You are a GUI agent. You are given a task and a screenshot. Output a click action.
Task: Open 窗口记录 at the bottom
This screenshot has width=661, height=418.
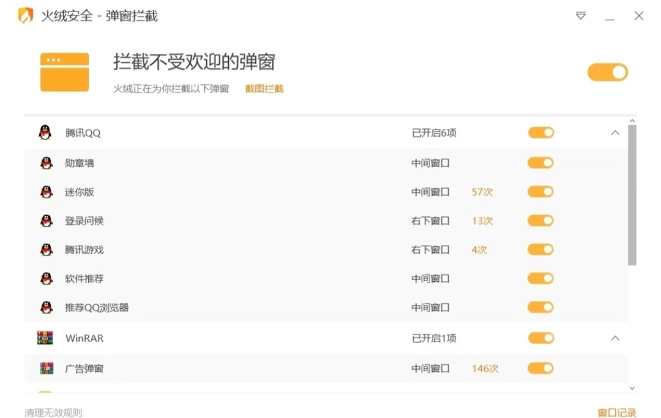coord(617,413)
